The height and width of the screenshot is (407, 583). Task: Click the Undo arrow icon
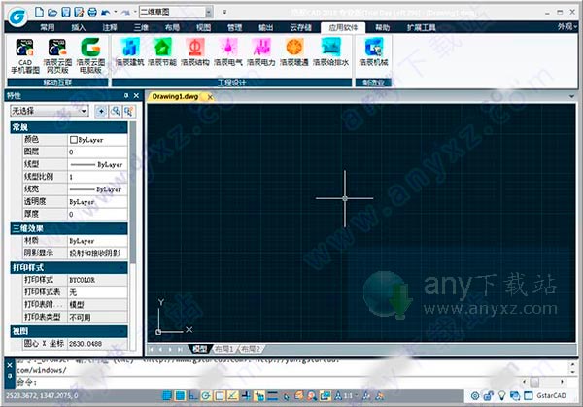(x=106, y=13)
